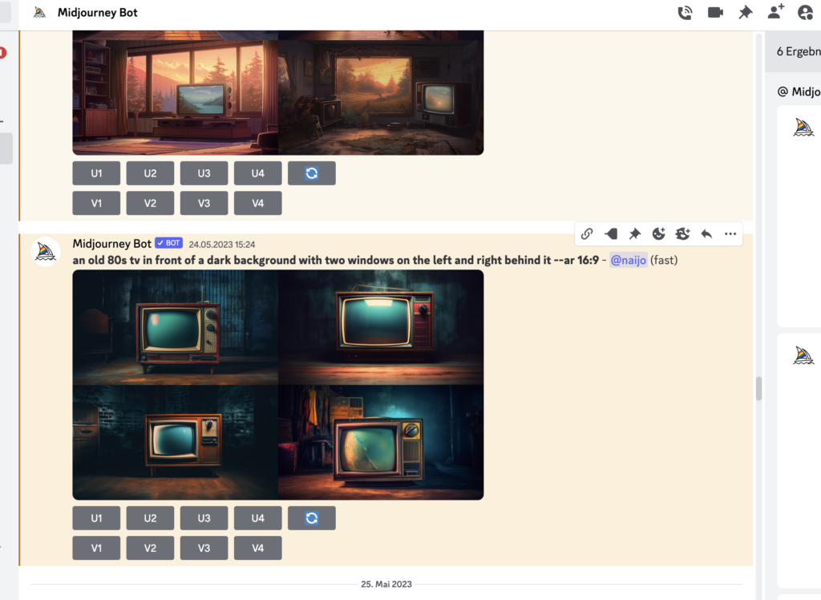
Task: Click Midjourney sailboat icon in the header
Action: (39, 13)
